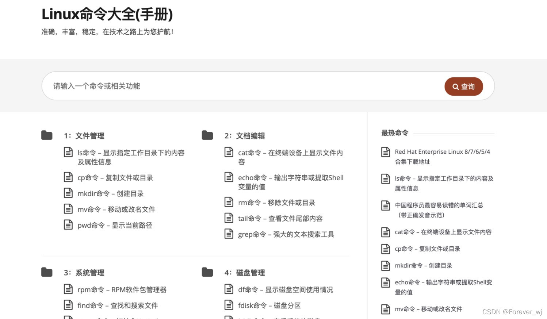Open fdisk命令 – 磁盘分区 link
Image resolution: width=547 pixels, height=319 pixels.
click(269, 305)
